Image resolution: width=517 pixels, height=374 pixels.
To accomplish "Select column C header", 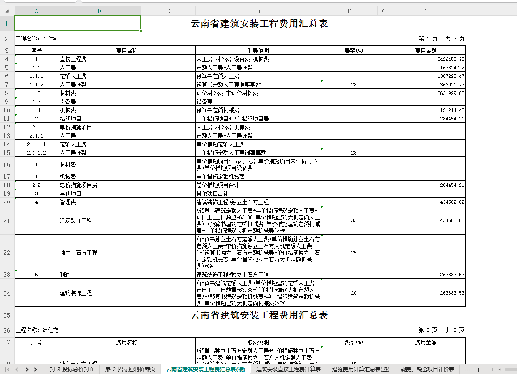I will [x=168, y=11].
